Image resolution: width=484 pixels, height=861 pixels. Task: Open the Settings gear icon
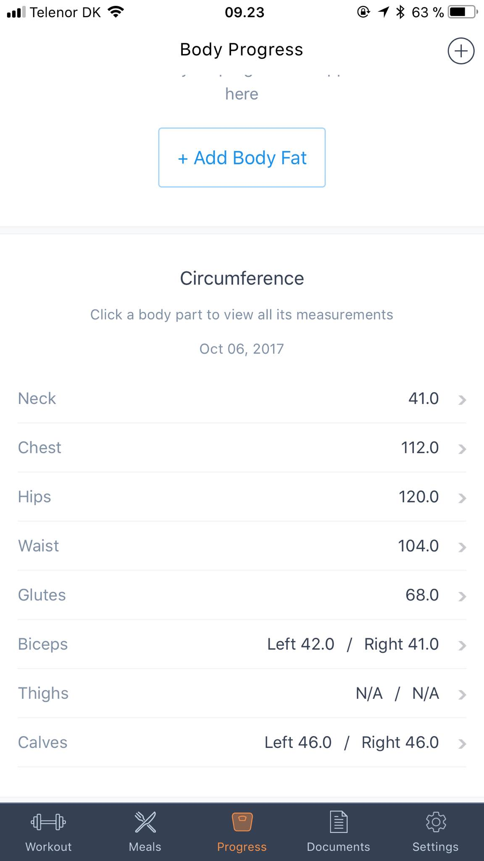pyautogui.click(x=436, y=821)
